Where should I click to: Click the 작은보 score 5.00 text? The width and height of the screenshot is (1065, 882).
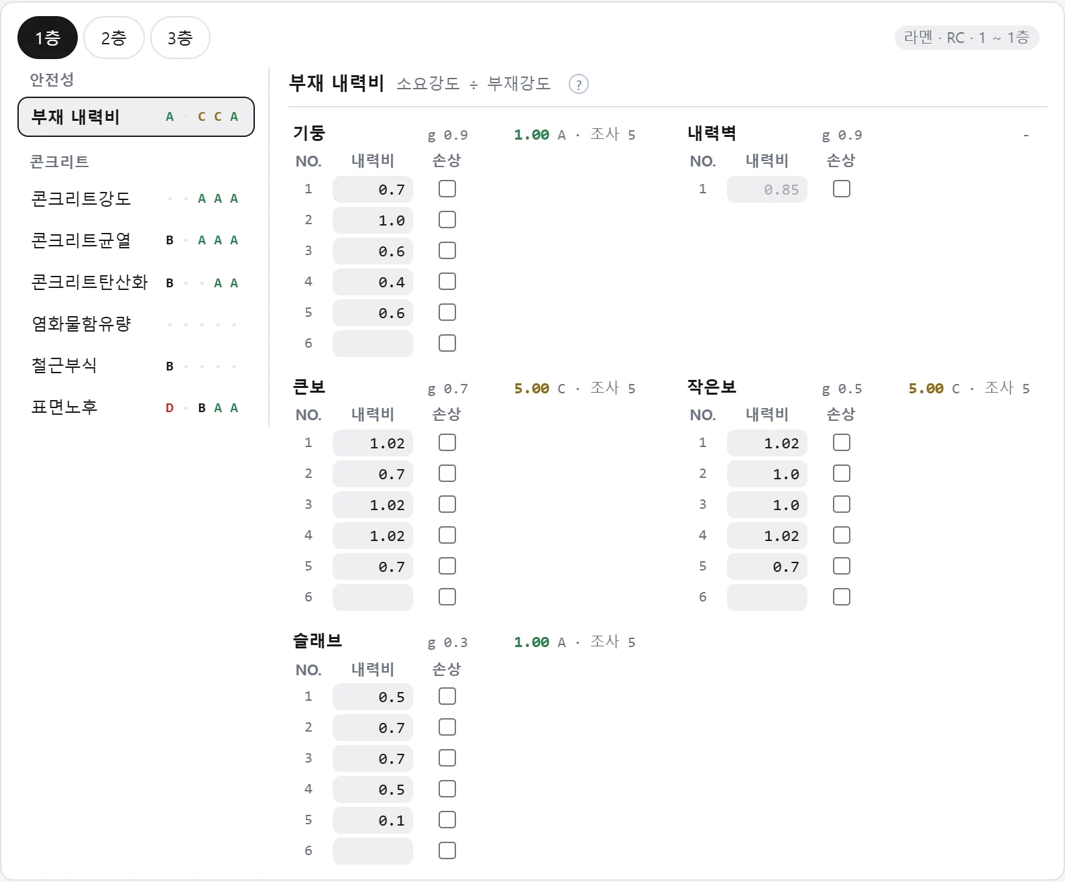coord(926,389)
